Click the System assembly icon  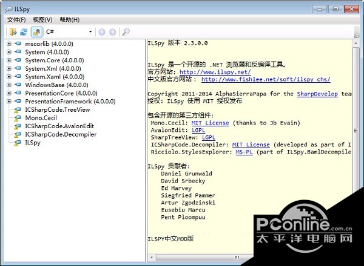pos(18,51)
